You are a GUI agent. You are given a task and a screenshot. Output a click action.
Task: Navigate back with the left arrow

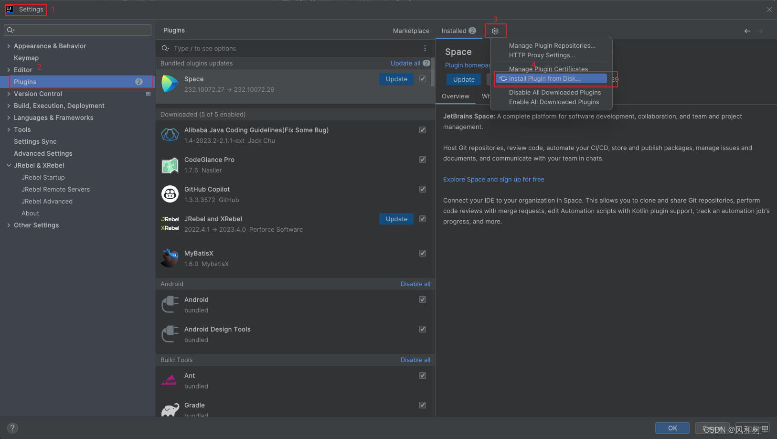[747, 31]
